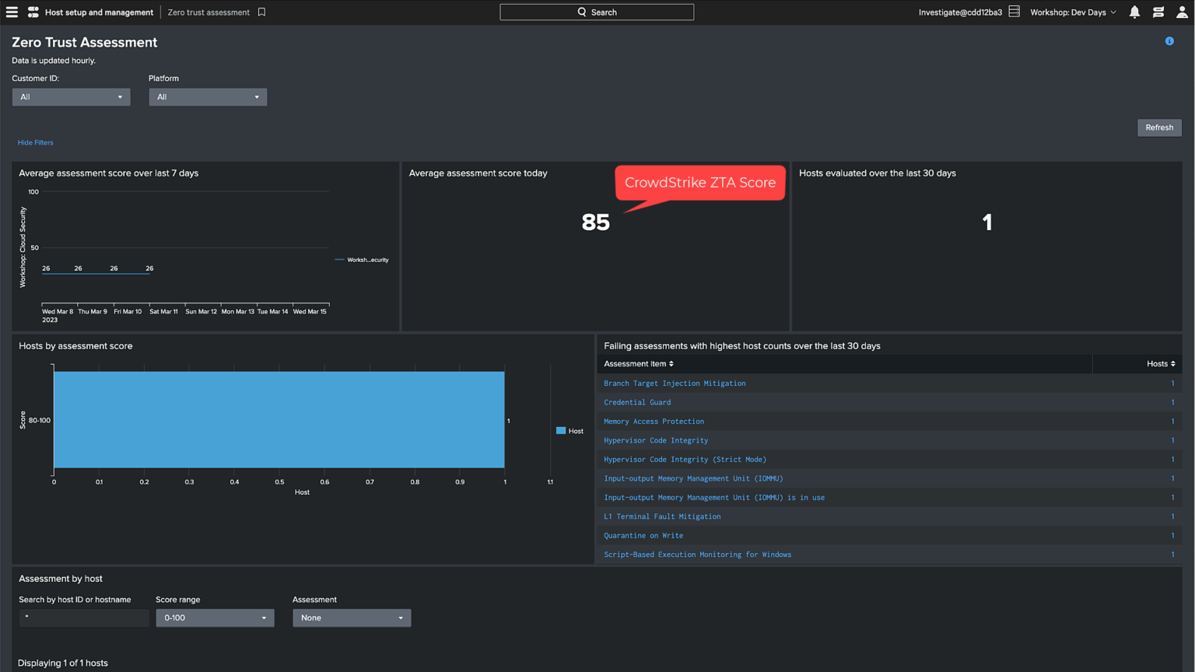Viewport: 1195px width, 672px height.
Task: Open the messages chat icon
Action: click(x=1159, y=12)
